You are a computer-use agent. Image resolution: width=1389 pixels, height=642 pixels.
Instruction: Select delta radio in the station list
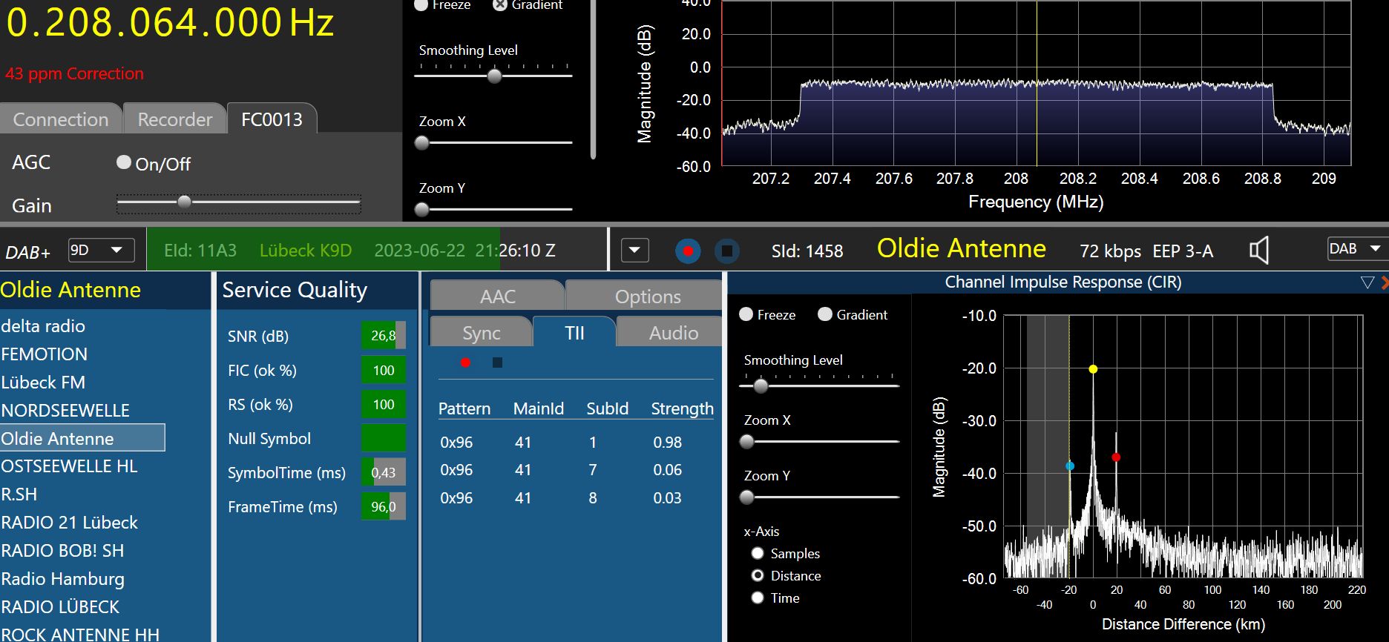tap(43, 326)
